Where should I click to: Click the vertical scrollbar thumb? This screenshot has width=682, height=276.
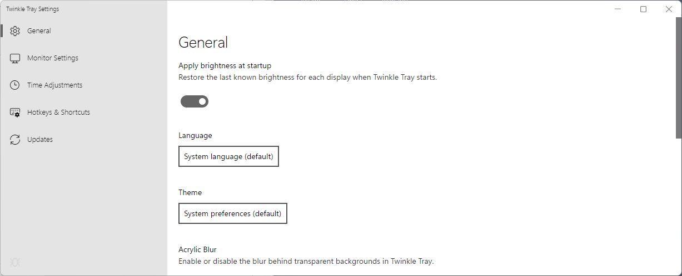pyautogui.click(x=678, y=78)
